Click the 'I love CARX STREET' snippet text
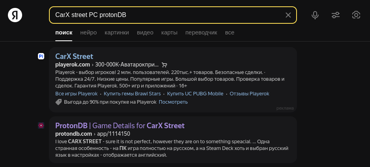Image resolution: width=370 pixels, height=167 pixels. (x=172, y=148)
